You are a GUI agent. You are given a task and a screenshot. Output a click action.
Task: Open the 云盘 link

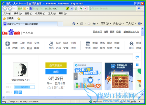pos(22,43)
